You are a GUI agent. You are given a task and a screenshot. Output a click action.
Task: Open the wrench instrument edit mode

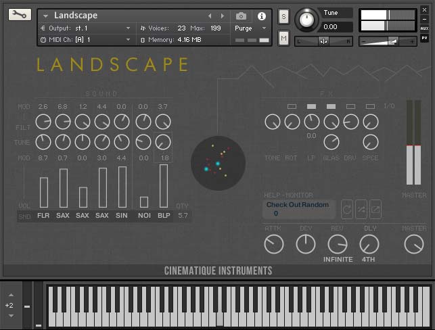tap(20, 14)
